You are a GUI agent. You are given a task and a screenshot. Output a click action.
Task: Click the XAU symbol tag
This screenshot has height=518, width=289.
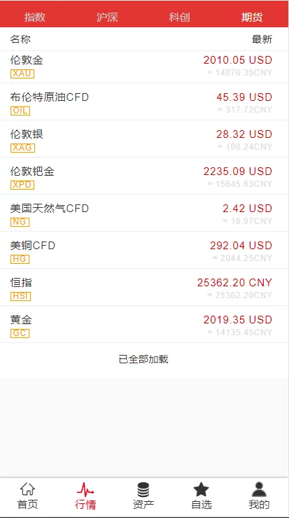(22, 73)
